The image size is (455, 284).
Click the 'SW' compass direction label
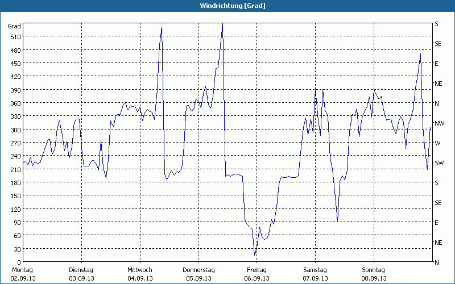pos(439,163)
